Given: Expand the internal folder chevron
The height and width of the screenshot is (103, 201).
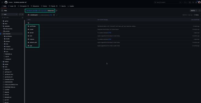Looking at the screenshot, I should point(2,62).
